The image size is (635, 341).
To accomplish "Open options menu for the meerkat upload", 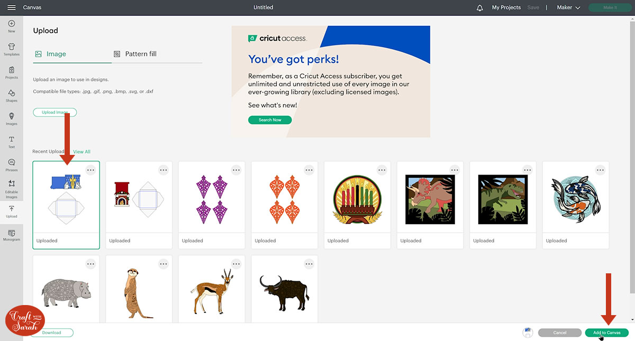I will pyautogui.click(x=164, y=264).
